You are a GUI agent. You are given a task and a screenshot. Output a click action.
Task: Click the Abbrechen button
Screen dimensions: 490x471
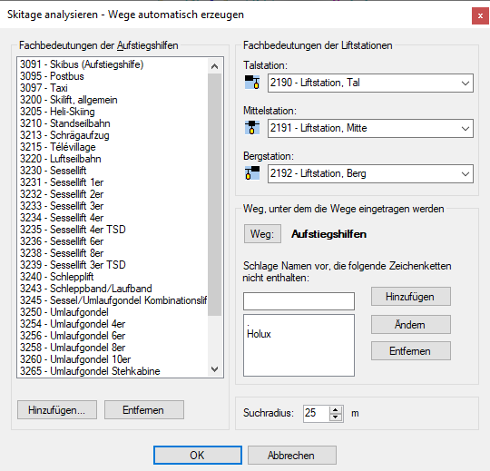292,455
